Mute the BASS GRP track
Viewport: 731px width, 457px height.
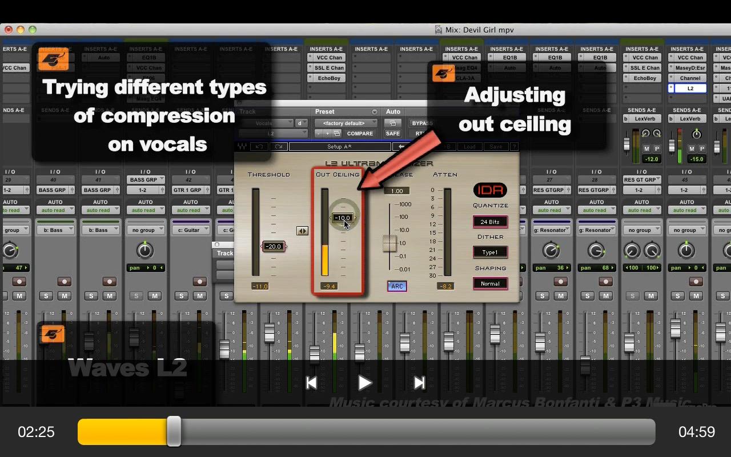tap(154, 296)
